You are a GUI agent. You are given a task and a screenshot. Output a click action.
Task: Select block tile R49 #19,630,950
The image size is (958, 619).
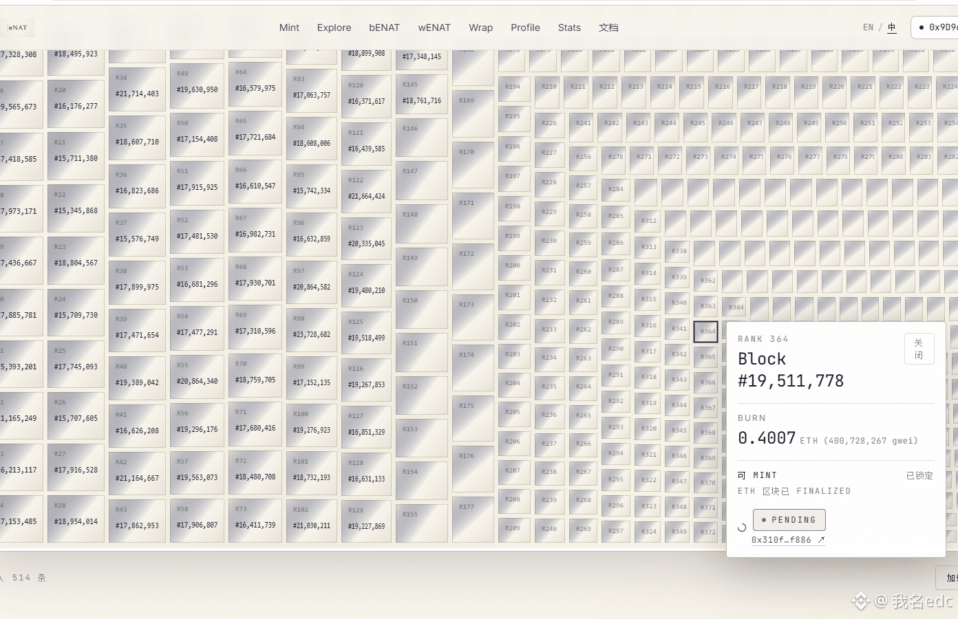(x=197, y=86)
